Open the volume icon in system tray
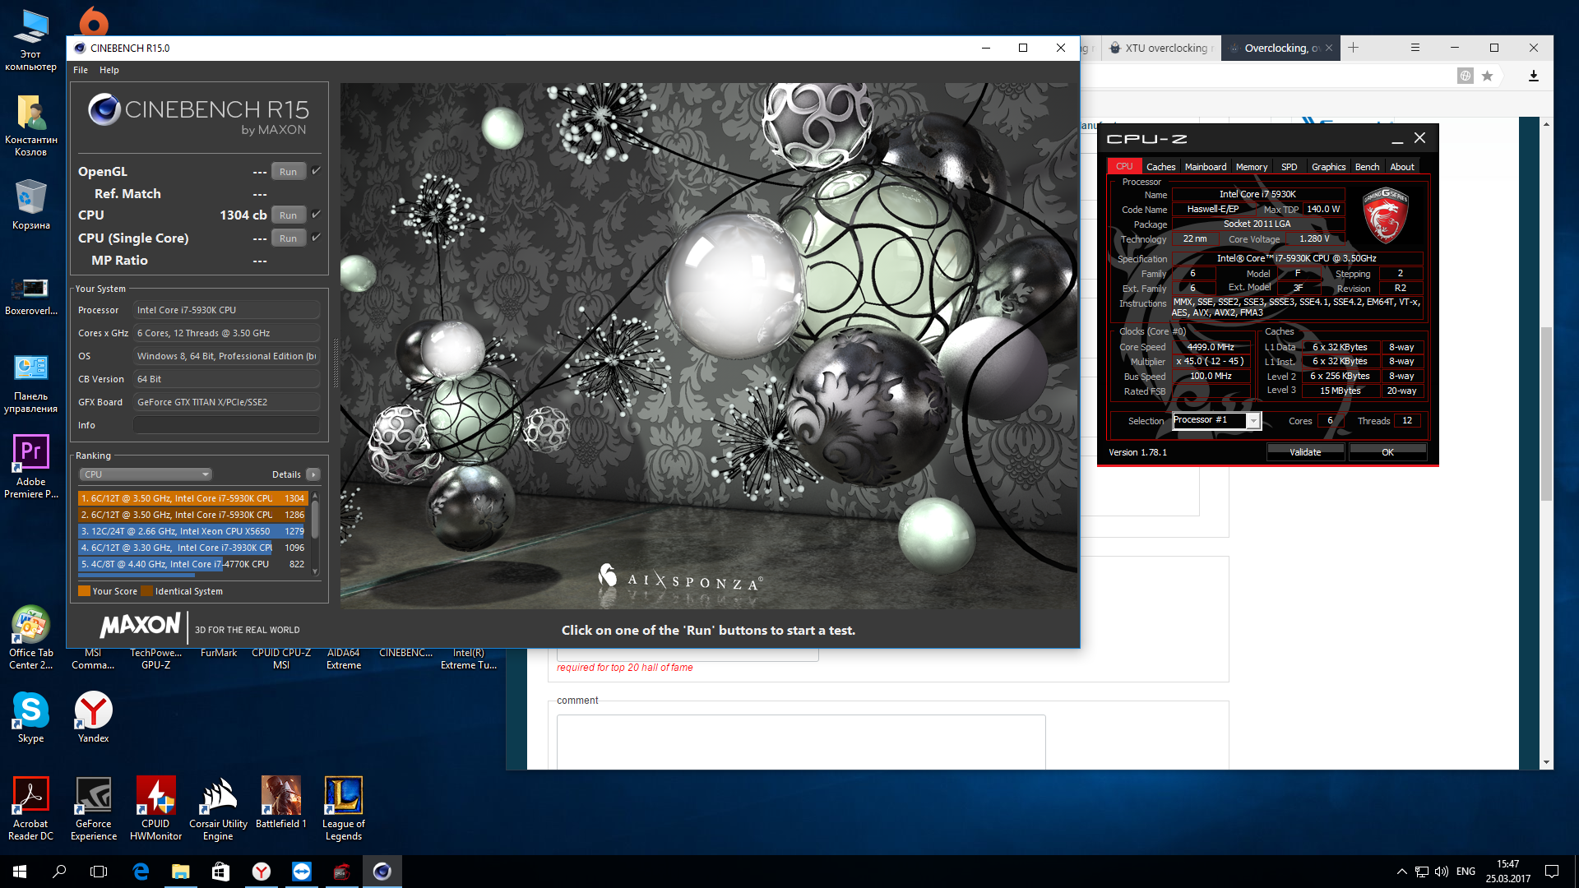Viewport: 1579px width, 888px height. click(1441, 872)
